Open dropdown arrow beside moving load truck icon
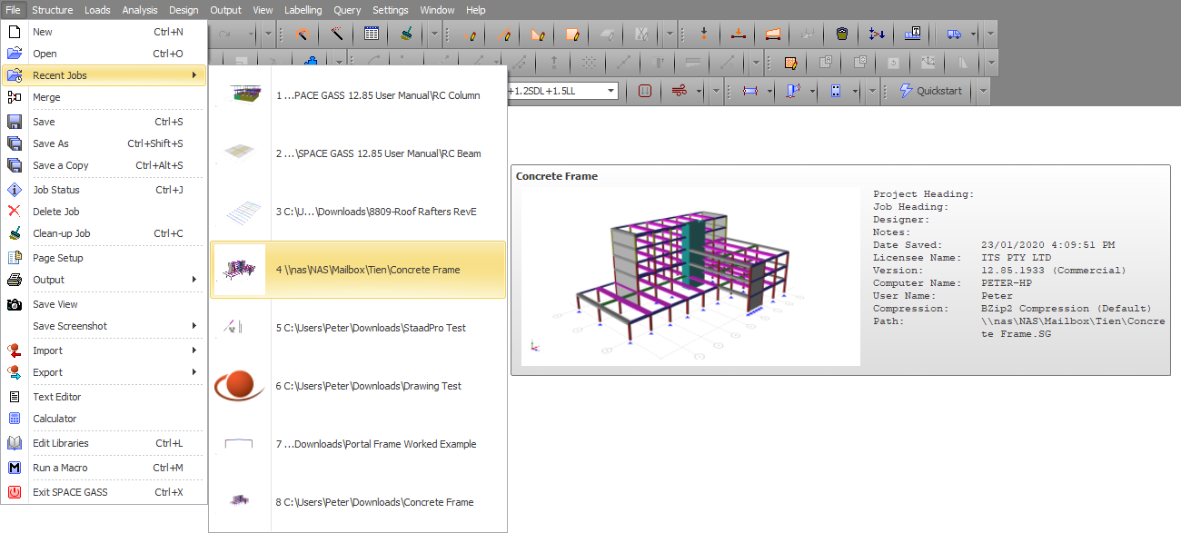 (x=973, y=35)
